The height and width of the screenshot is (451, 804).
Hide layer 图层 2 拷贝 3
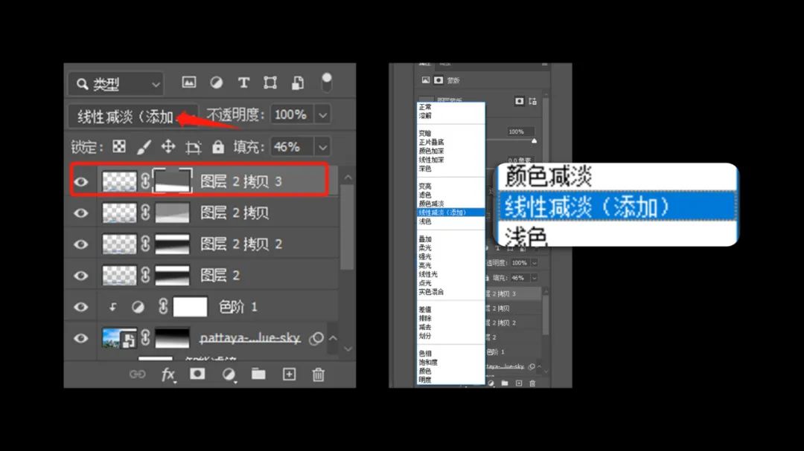click(81, 182)
